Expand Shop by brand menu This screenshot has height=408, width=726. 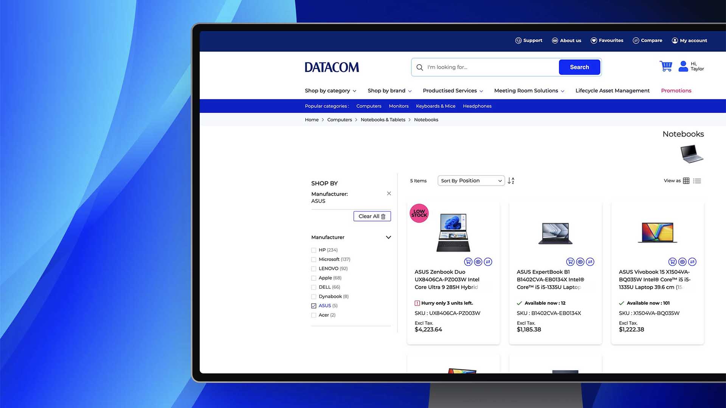389,91
